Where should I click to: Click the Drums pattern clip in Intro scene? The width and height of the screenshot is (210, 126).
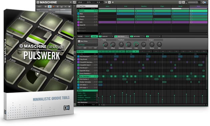point(107,11)
